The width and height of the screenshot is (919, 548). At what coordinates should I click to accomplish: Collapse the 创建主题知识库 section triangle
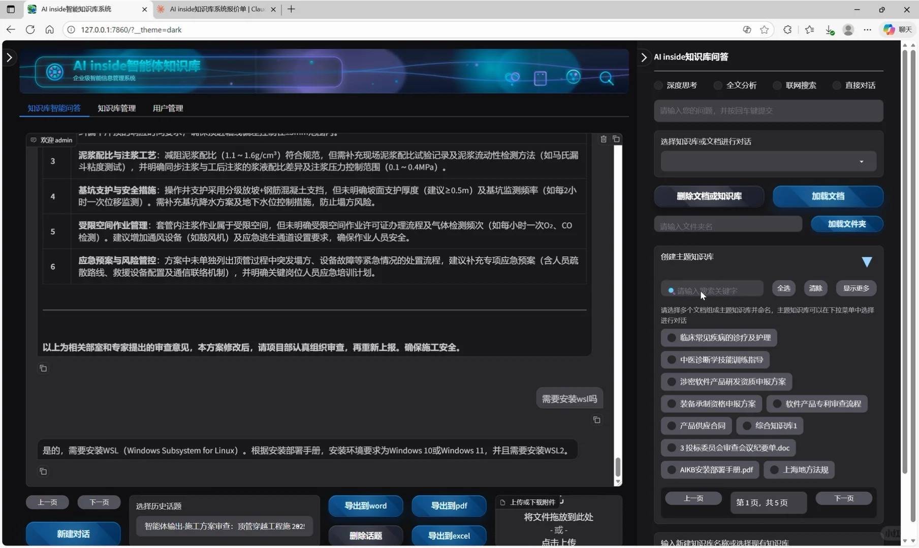[867, 262]
